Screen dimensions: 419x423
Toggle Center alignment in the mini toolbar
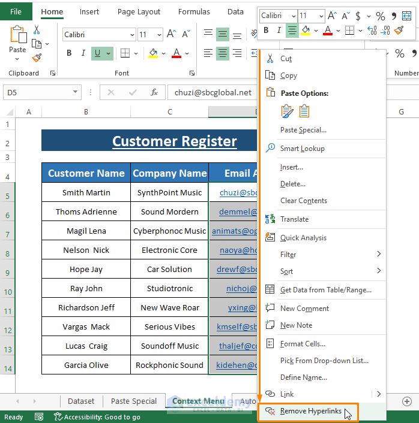pos(292,30)
